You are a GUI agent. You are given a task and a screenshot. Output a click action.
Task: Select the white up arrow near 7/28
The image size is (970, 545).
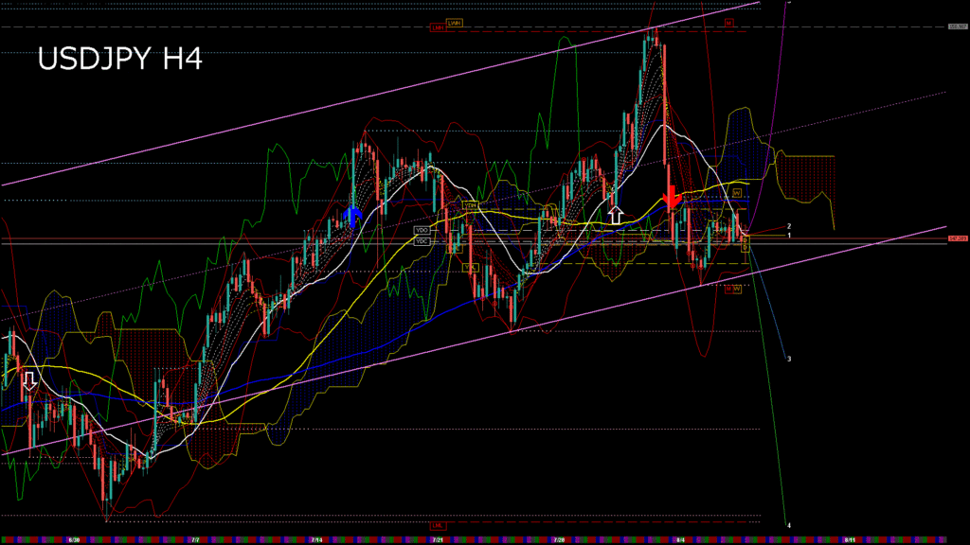point(615,215)
